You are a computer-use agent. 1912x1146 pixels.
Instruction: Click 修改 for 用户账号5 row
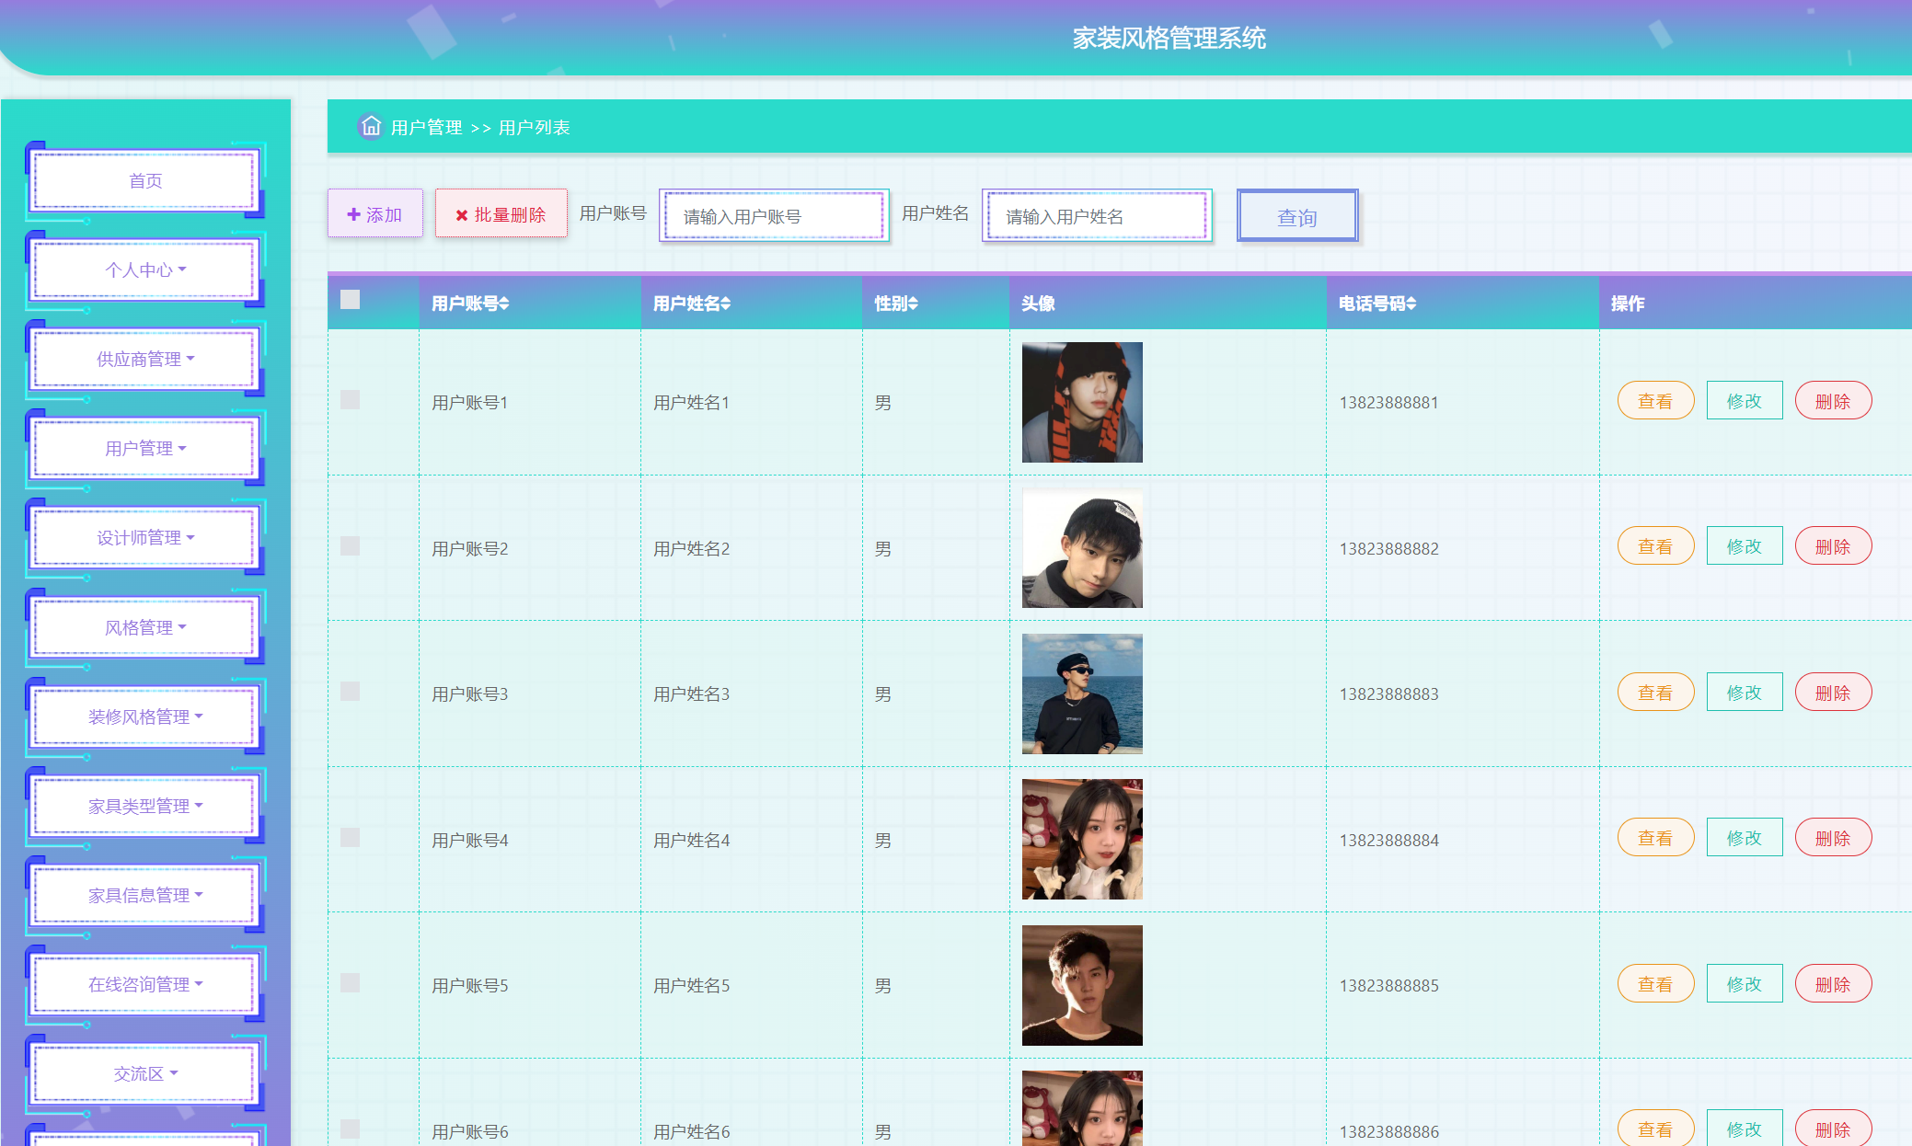click(x=1744, y=984)
